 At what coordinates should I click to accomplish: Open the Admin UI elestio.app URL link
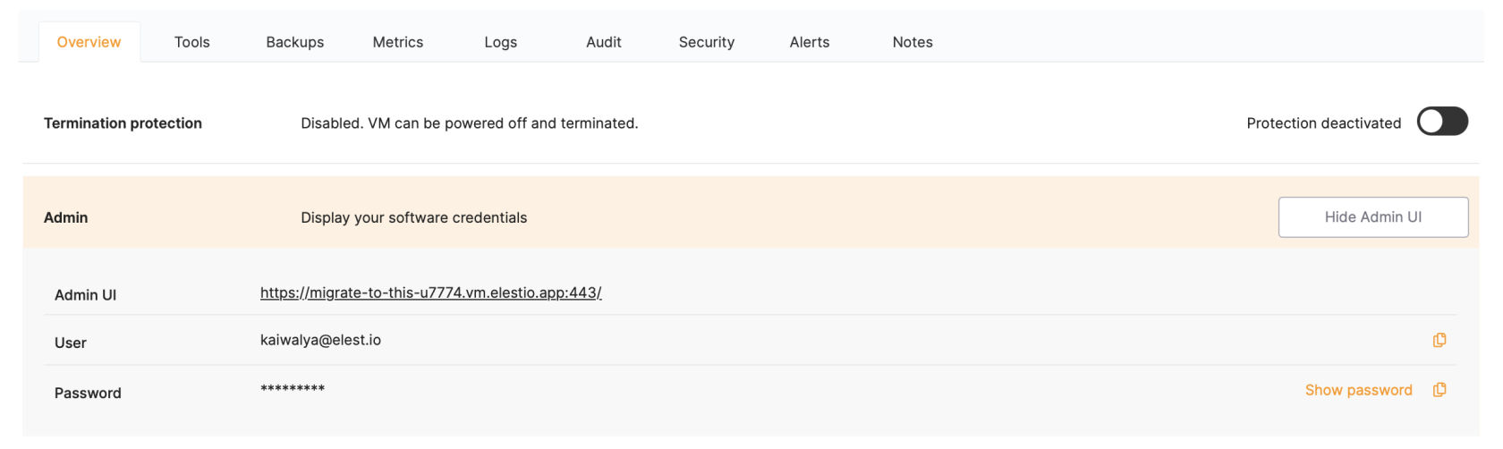tap(430, 292)
